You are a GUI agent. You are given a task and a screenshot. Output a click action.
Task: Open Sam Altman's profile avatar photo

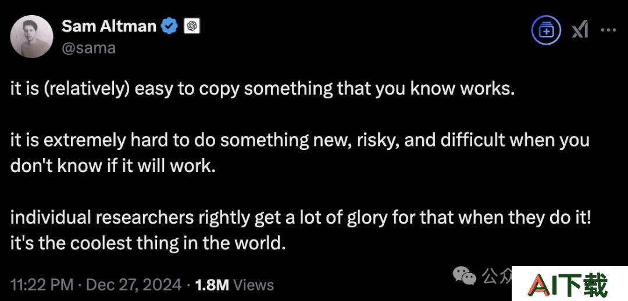click(x=31, y=37)
